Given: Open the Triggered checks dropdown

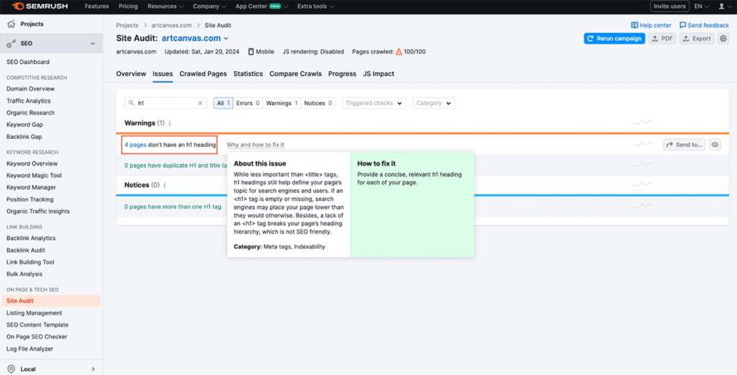Looking at the screenshot, I should [x=374, y=103].
